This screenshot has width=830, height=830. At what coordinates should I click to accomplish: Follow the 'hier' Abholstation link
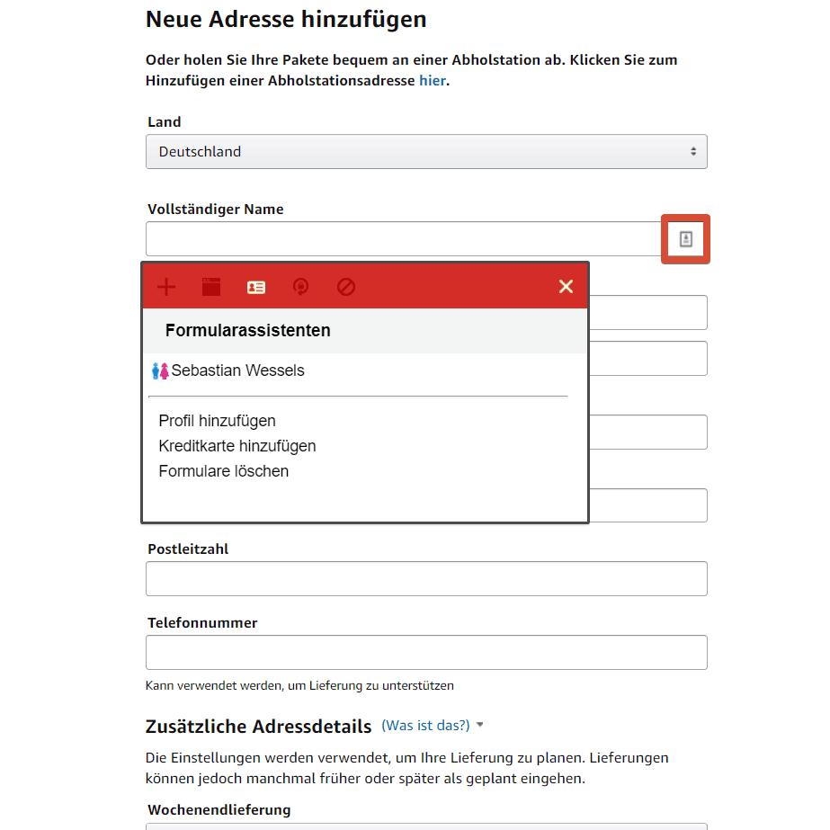pos(433,80)
